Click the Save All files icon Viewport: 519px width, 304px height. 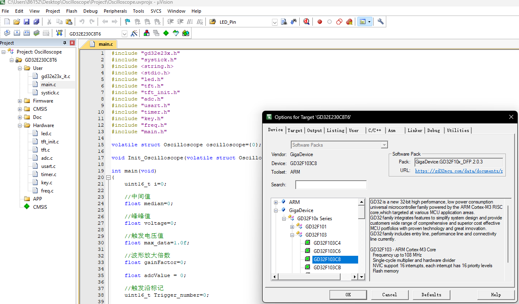click(x=36, y=22)
